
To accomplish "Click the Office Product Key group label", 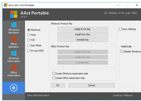I will coord(60,46).
